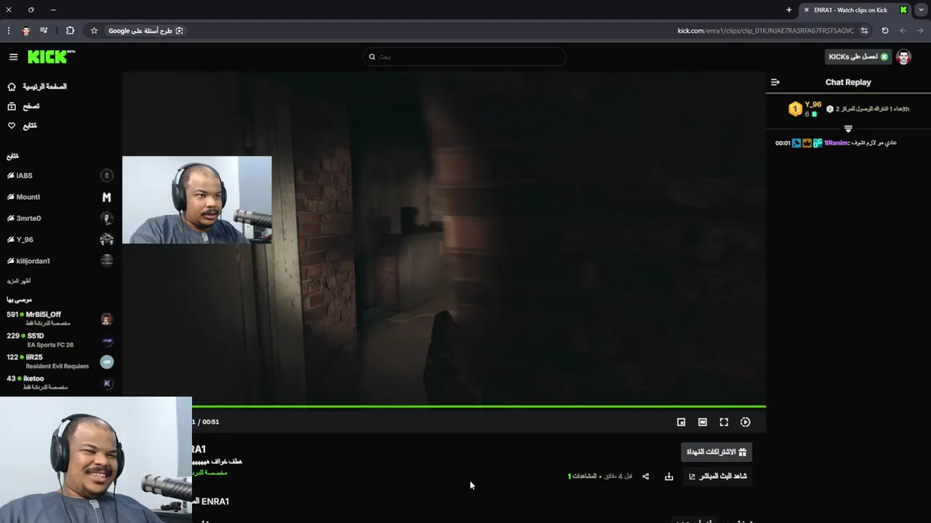The width and height of the screenshot is (931, 523).
Task: Click the EA Sports FC 26 category
Action: tap(50, 345)
